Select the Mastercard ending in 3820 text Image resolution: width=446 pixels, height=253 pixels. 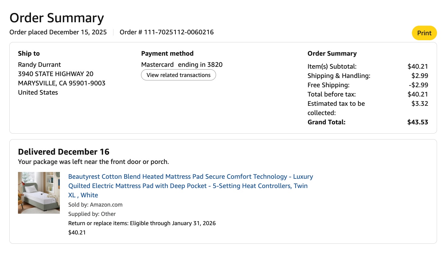click(x=182, y=65)
